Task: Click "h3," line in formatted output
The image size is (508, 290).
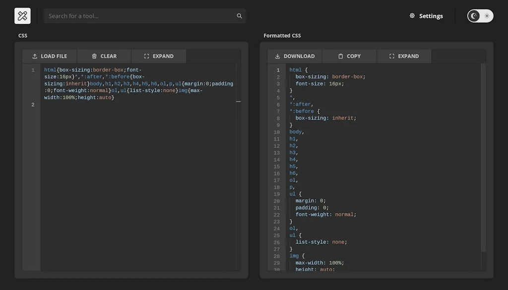Action: pos(294,153)
